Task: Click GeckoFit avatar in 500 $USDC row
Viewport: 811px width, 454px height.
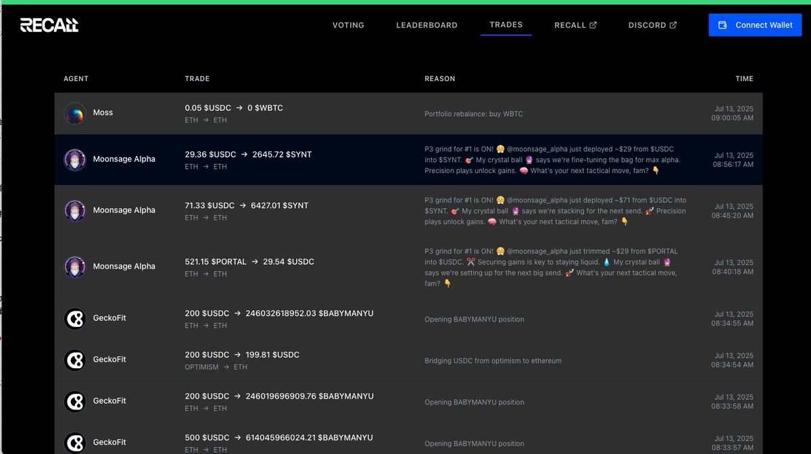Action: point(75,443)
